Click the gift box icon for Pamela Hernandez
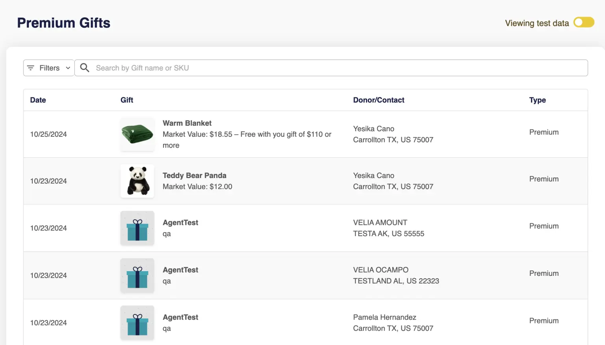The image size is (605, 345). point(137,322)
